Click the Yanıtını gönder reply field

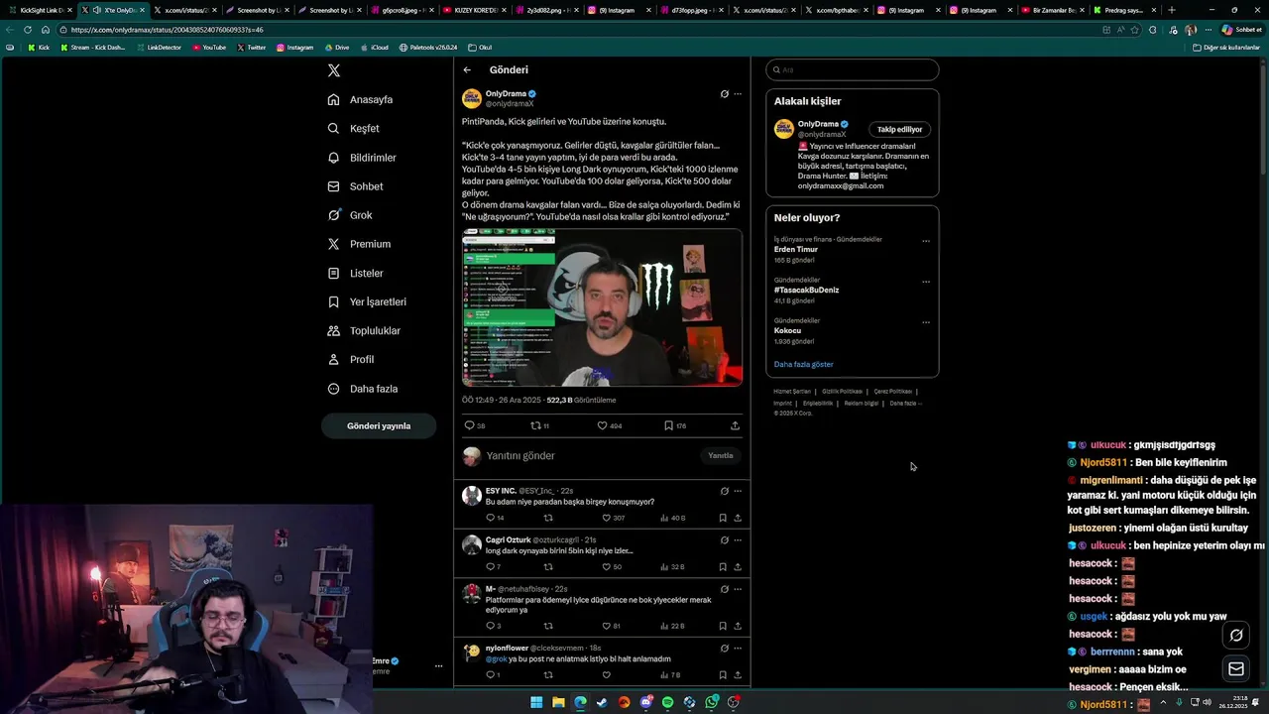click(x=590, y=456)
